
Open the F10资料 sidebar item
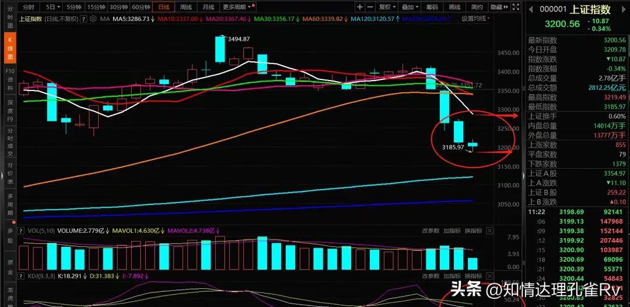click(10, 79)
